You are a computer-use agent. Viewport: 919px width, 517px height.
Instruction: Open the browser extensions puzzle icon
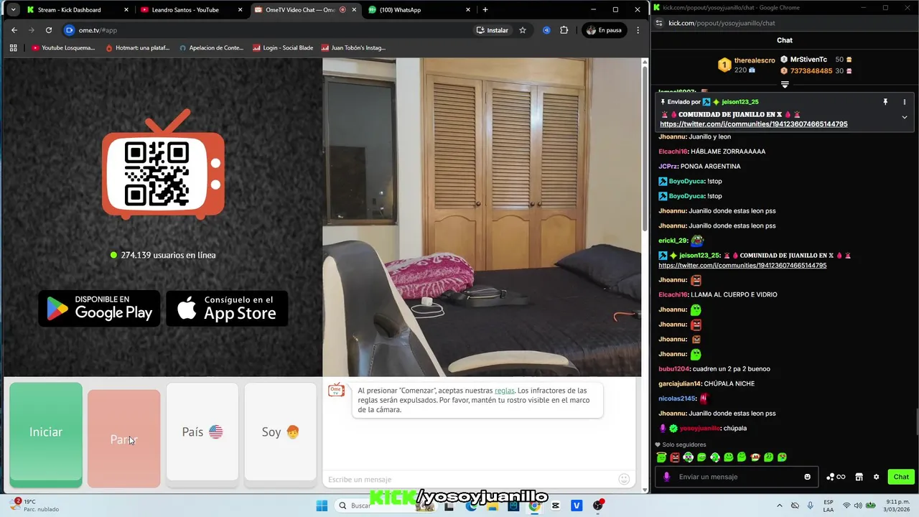564,30
